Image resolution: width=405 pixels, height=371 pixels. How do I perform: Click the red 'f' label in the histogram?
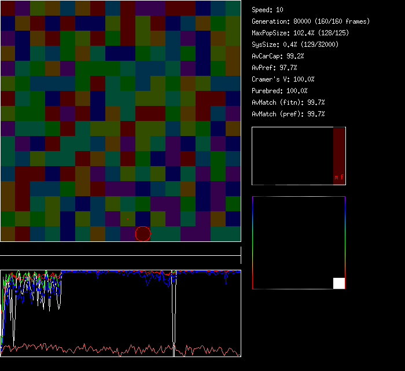click(342, 178)
